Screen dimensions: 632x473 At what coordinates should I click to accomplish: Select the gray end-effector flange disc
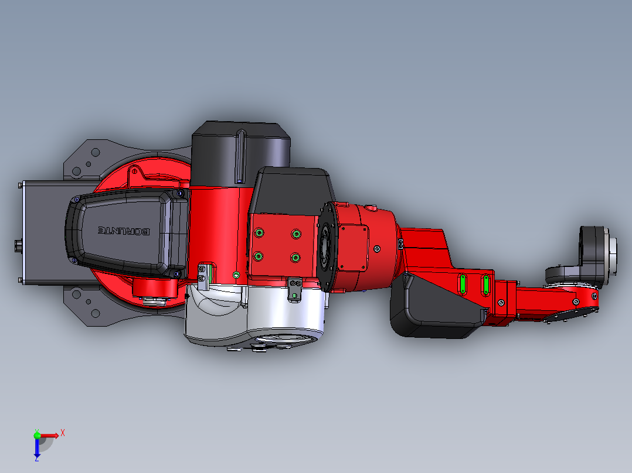(x=612, y=256)
